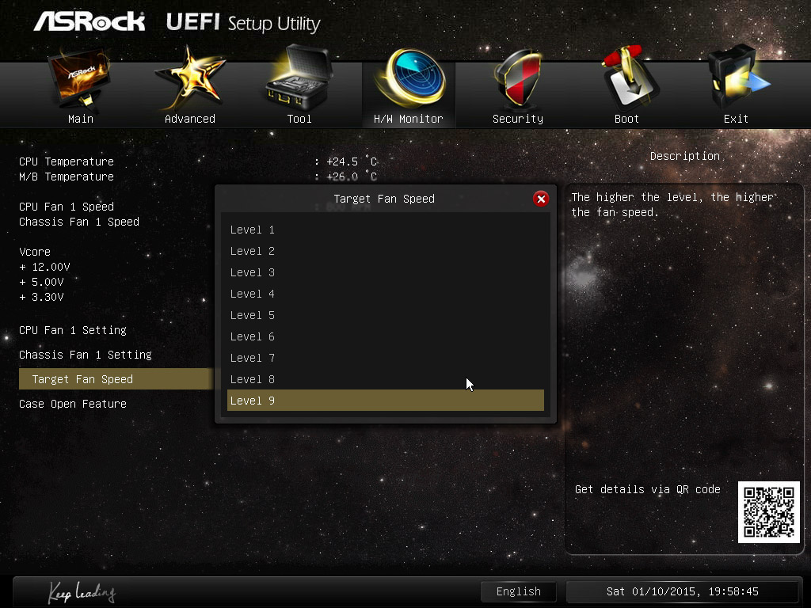Screen dimensions: 811x608
Task: Click the date and time display
Action: pos(682,591)
